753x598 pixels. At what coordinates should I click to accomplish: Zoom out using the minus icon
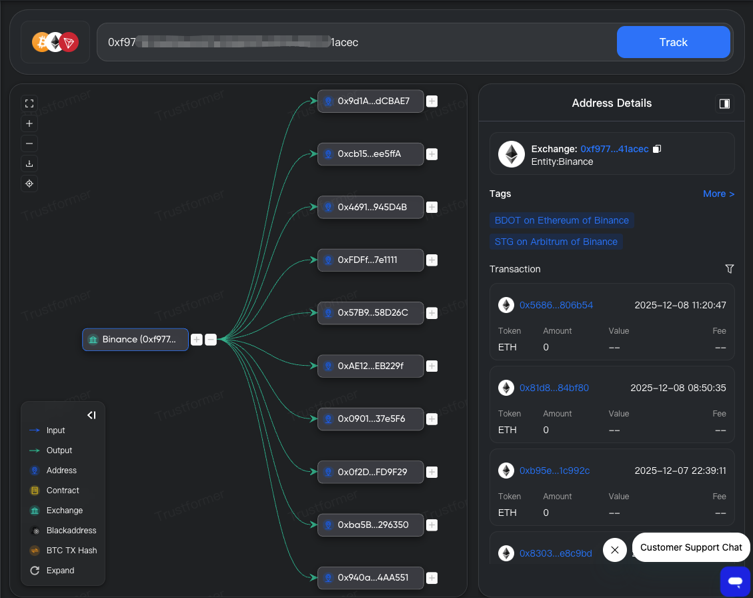point(29,143)
